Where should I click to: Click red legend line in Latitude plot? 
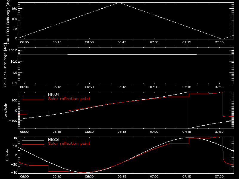coord(33,144)
